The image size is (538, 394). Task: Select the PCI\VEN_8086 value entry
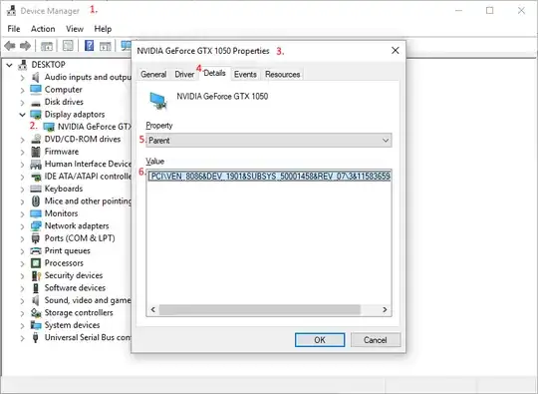270,177
